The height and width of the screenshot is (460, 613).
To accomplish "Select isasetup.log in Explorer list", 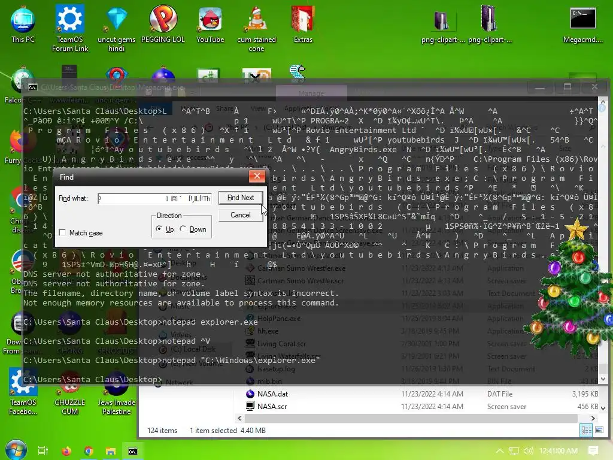I will [276, 369].
